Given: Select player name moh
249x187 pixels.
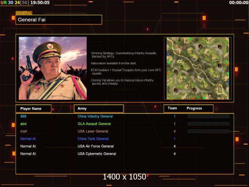Looking at the screenshot, I should pos(24,131).
